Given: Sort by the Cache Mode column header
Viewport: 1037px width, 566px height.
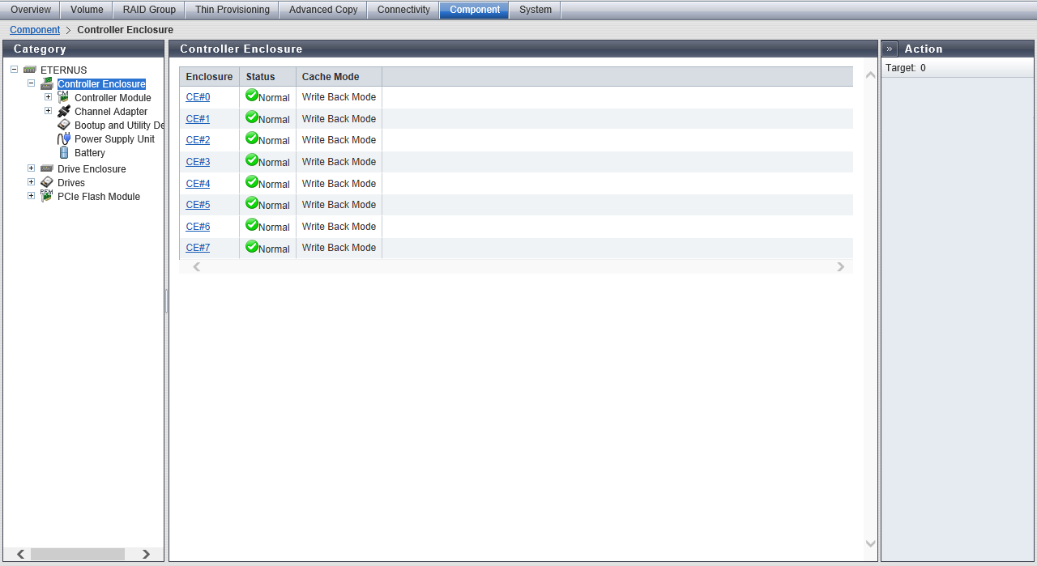Looking at the screenshot, I should coord(331,77).
